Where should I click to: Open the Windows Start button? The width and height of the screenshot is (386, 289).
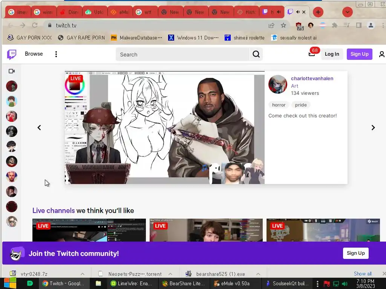point(10,283)
